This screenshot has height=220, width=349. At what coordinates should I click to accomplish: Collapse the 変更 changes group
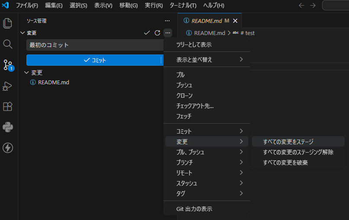[27, 73]
